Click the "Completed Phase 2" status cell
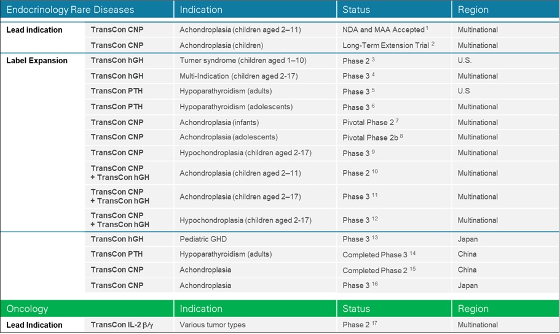This screenshot has height=334, width=560. (x=375, y=270)
